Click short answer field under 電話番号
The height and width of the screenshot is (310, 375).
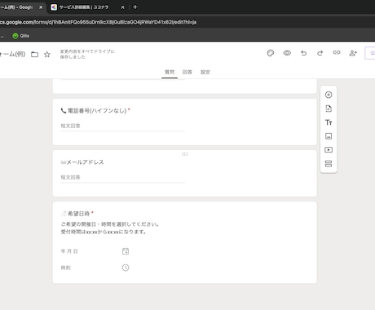[122, 126]
